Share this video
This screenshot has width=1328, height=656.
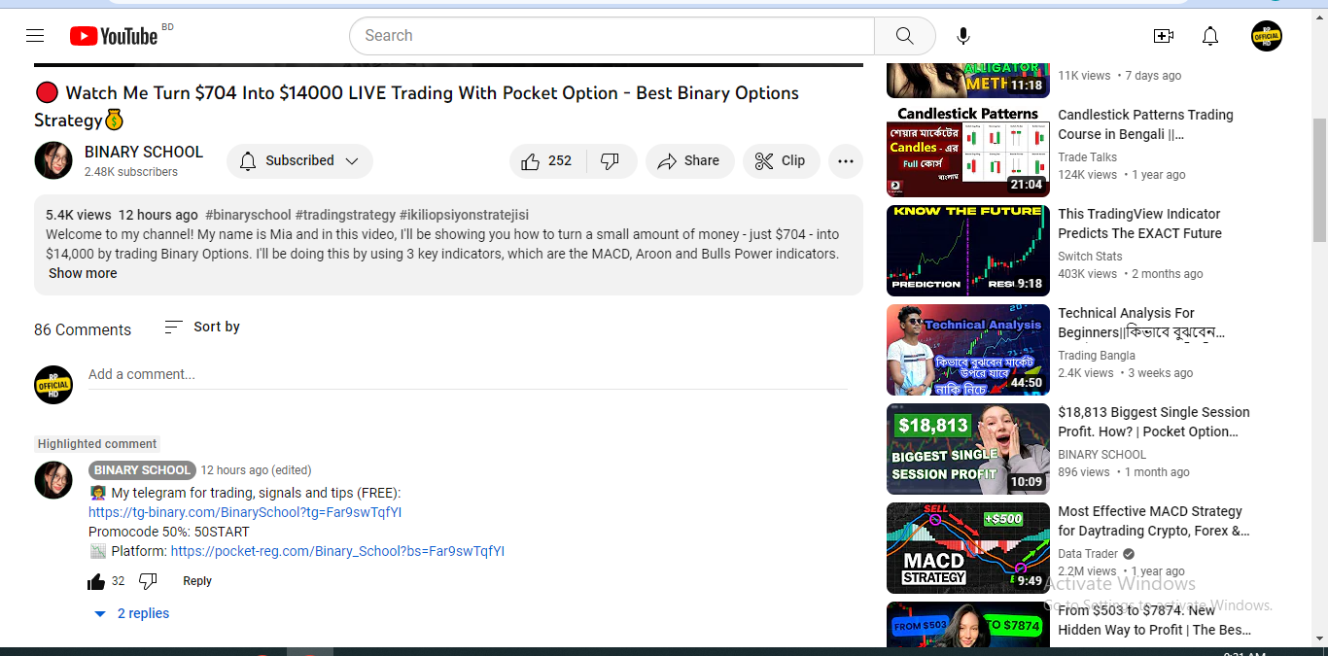[689, 161]
